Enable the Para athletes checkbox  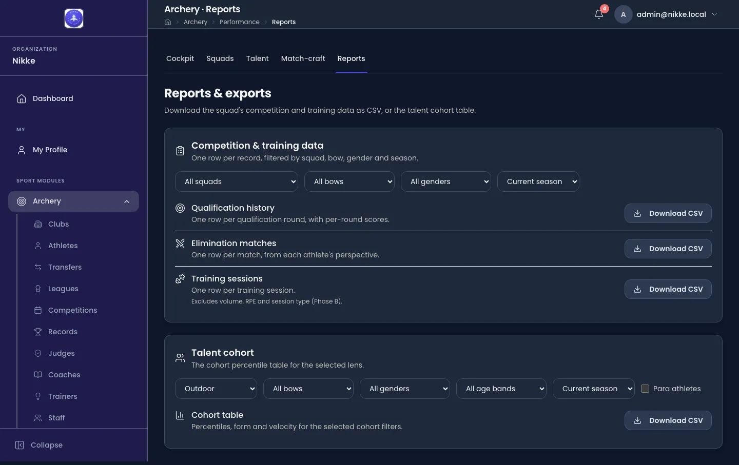[x=645, y=389]
